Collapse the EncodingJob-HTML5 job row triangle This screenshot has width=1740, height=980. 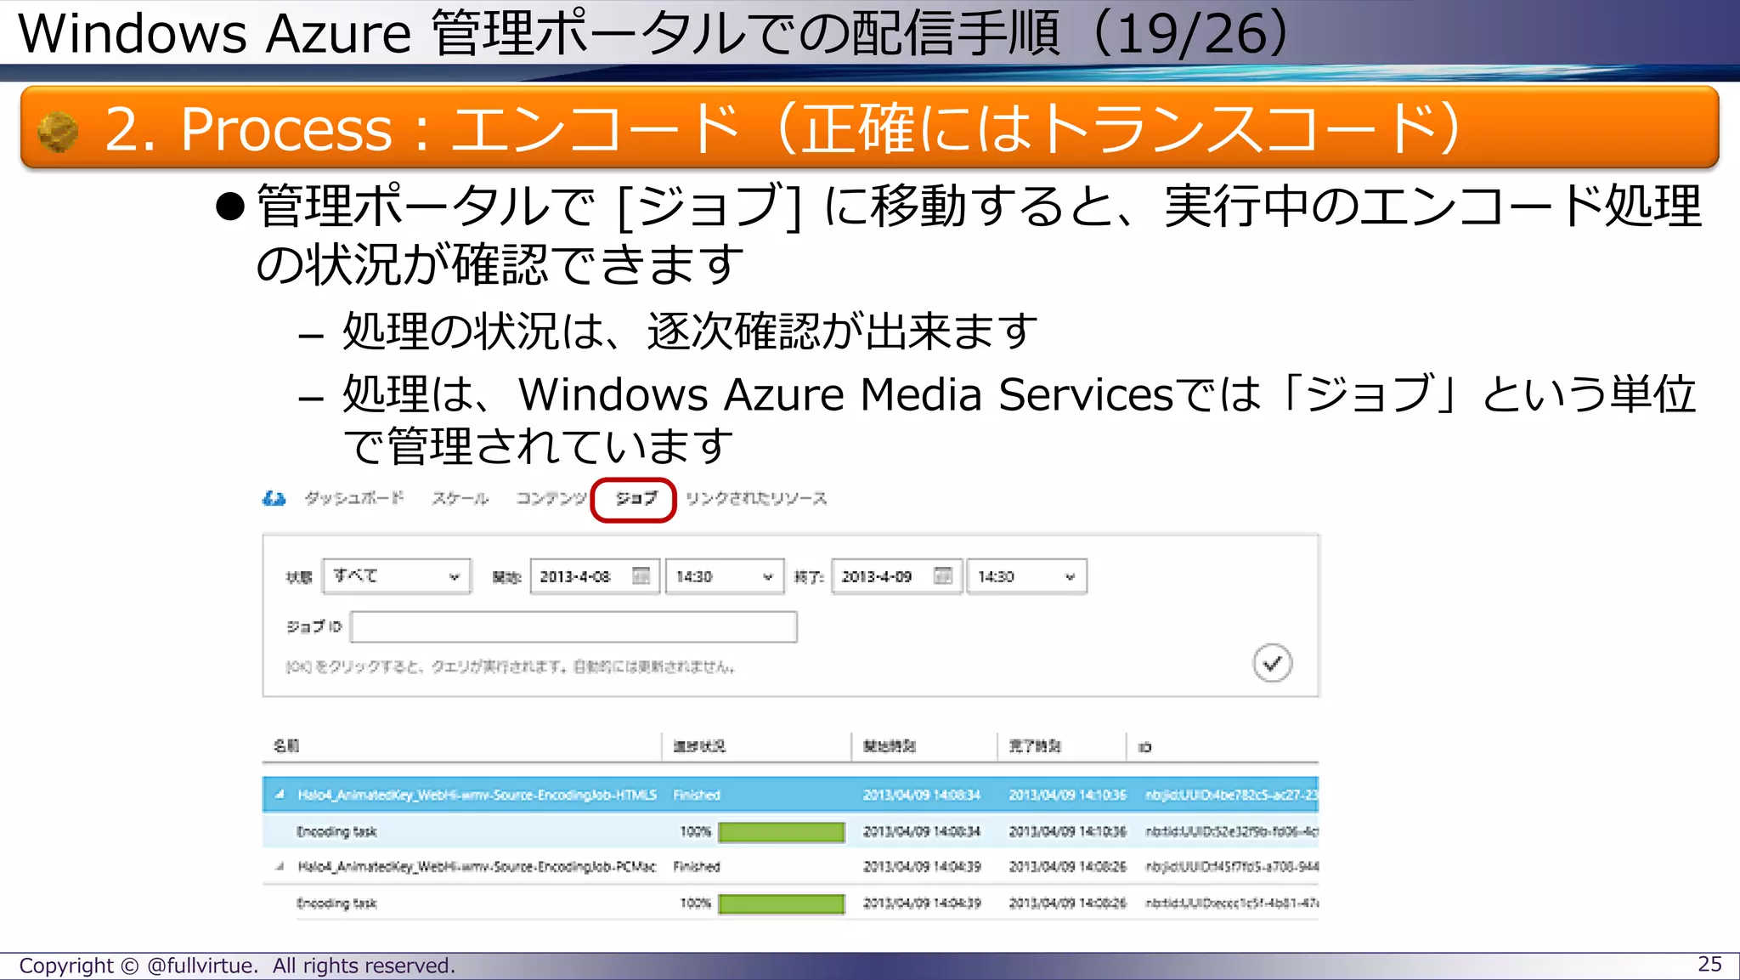pyautogui.click(x=279, y=796)
